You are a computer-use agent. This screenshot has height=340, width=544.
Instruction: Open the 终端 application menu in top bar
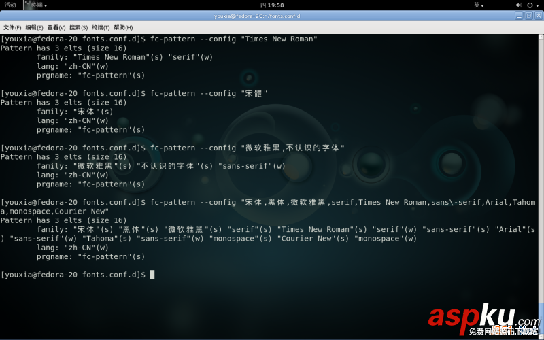click(x=36, y=5)
